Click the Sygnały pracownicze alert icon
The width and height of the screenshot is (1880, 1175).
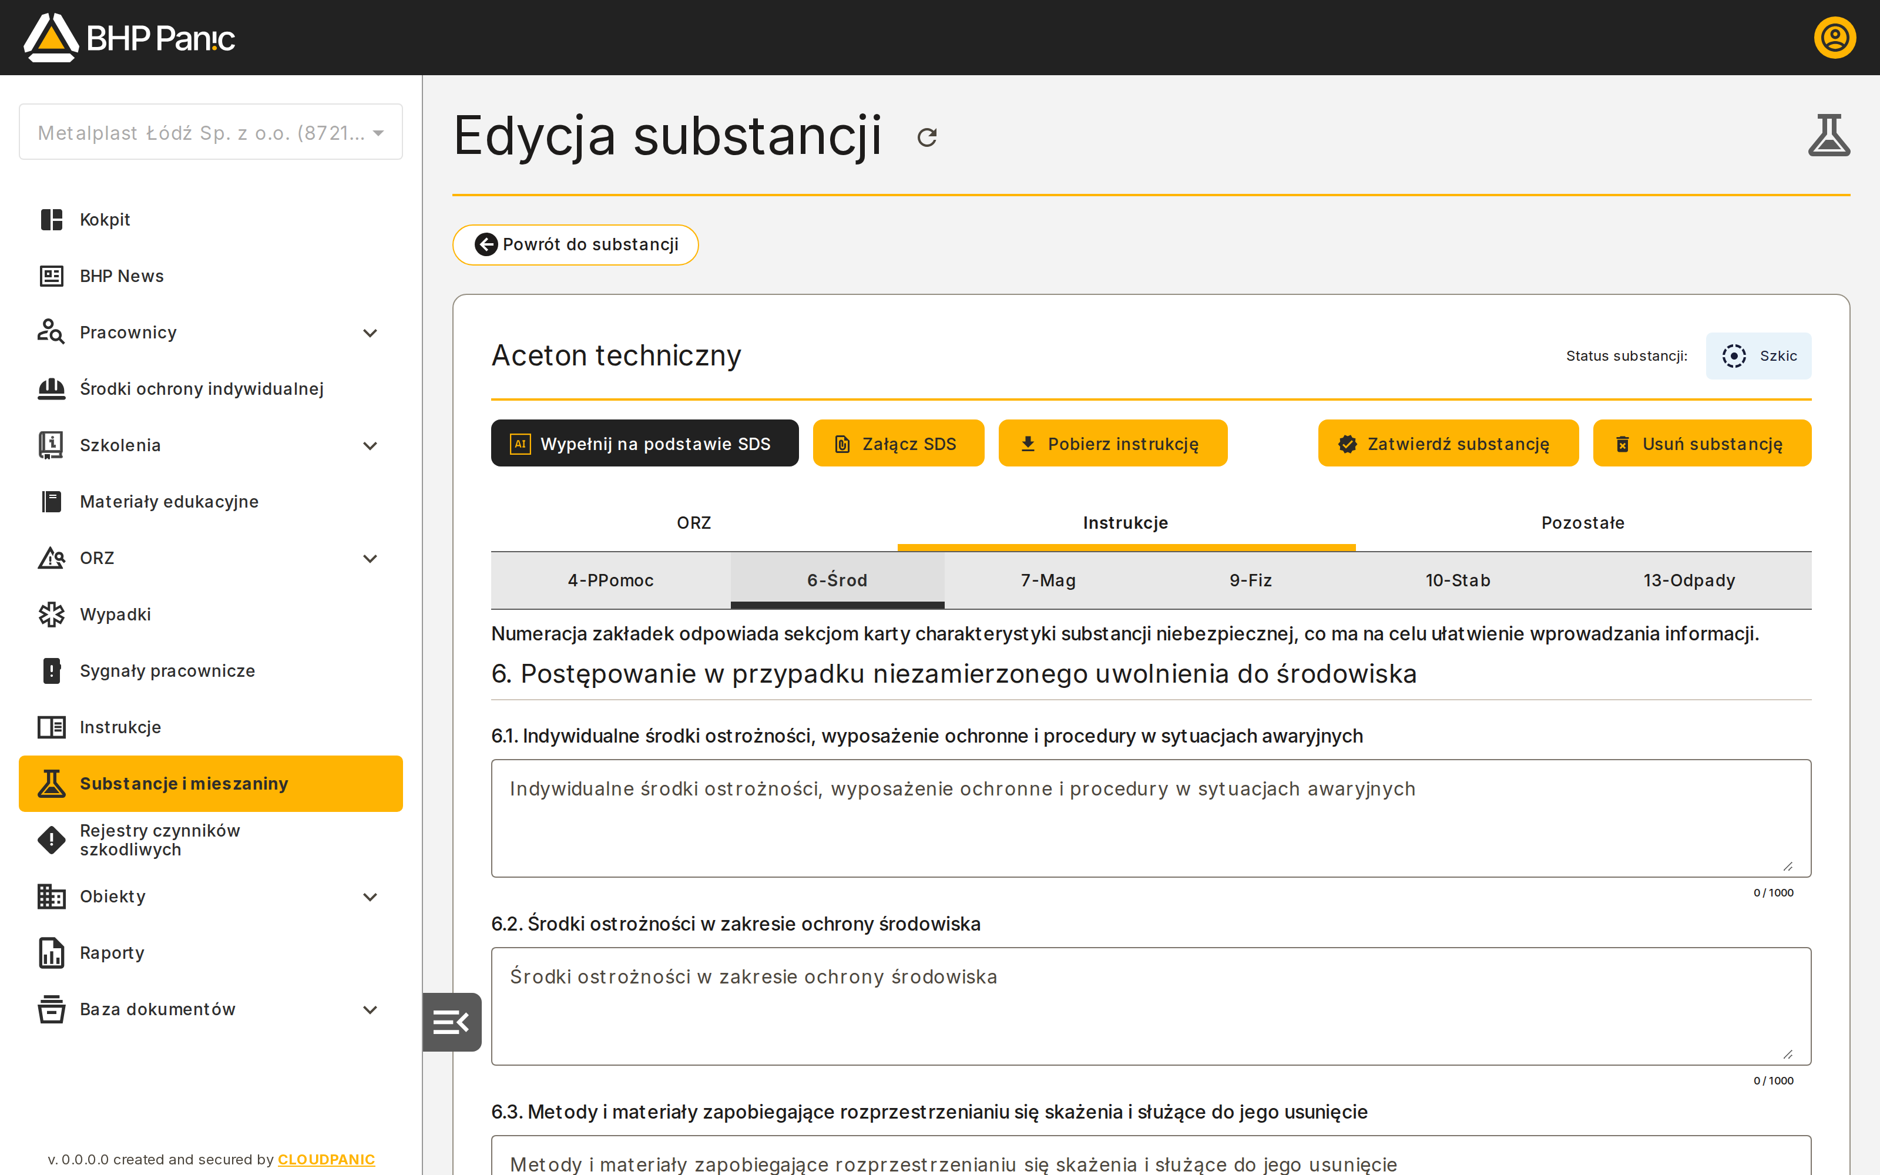tap(51, 671)
